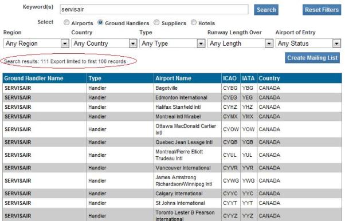Screen dimensions: 345x221
Task: Click the CYVR ICAO code
Action: 230,168
